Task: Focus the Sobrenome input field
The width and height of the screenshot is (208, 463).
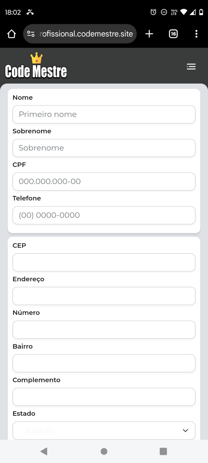Action: pyautogui.click(x=104, y=148)
